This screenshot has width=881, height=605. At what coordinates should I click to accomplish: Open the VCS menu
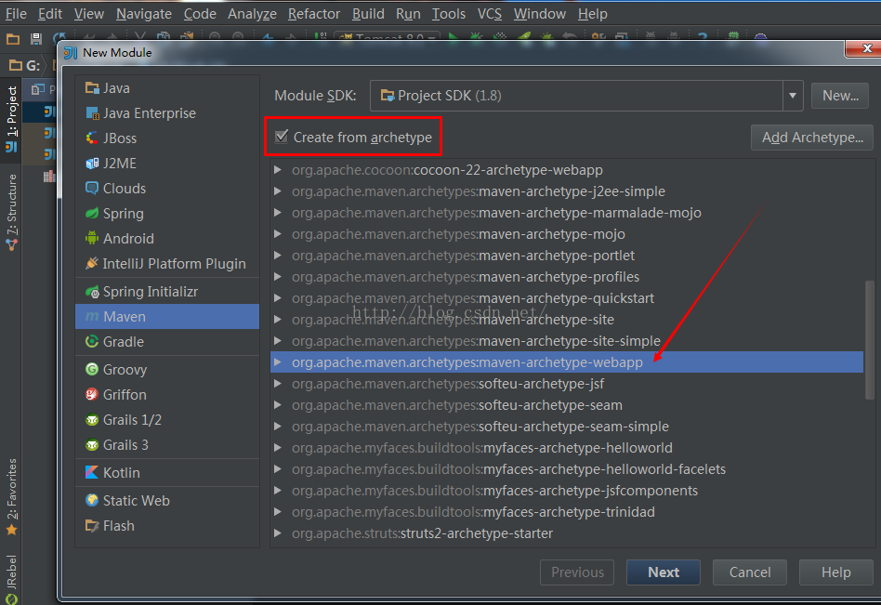click(x=490, y=14)
